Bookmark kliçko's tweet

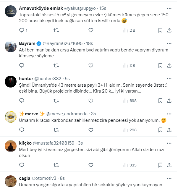point(160,165)
